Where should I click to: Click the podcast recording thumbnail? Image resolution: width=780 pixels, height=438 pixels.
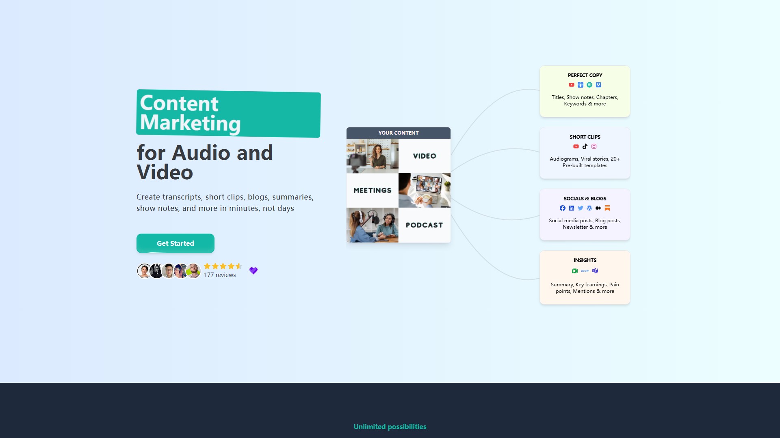(373, 225)
